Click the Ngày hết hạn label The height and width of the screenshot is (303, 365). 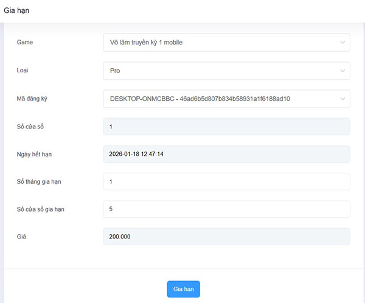34,155
